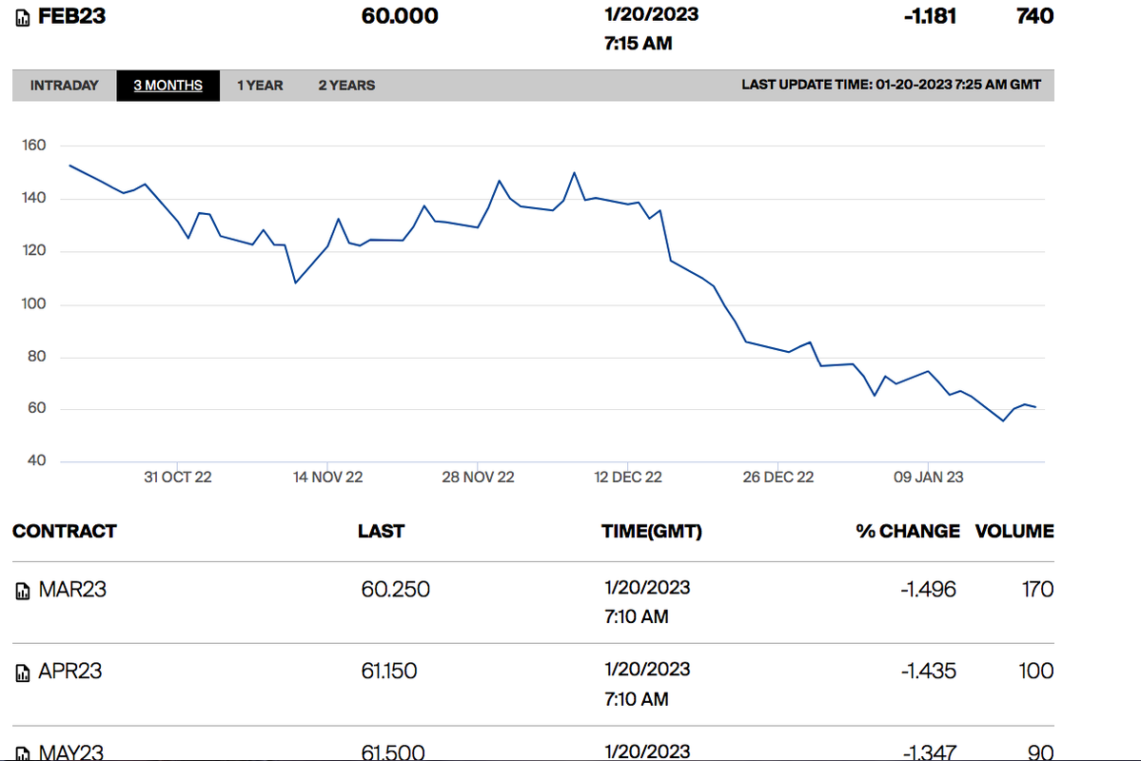Click the FEB23 time 7:15 AM
The height and width of the screenshot is (761, 1141).
pyautogui.click(x=639, y=44)
